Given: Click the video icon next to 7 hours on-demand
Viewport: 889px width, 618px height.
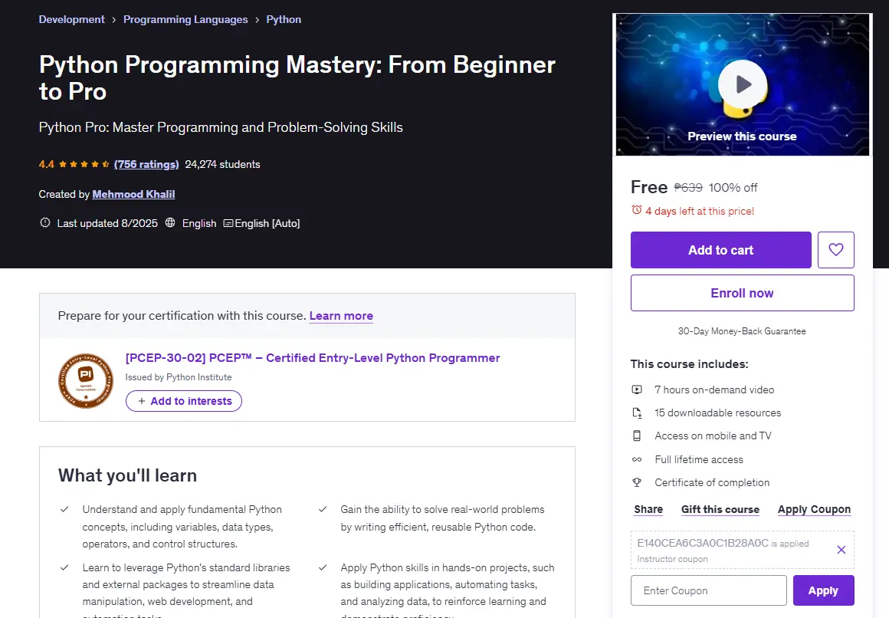Looking at the screenshot, I should (637, 390).
